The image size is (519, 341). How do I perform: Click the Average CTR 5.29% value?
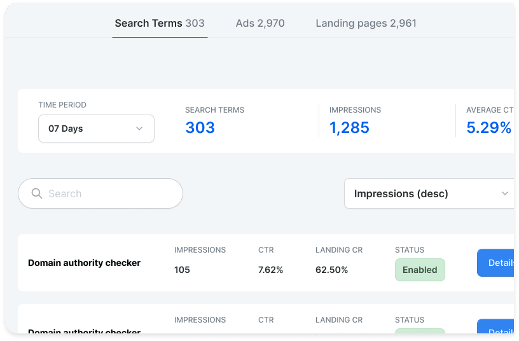488,128
